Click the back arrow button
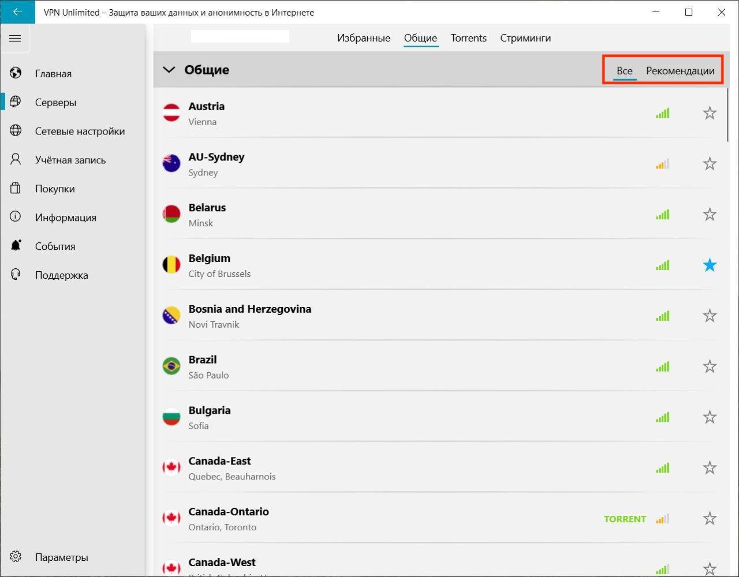This screenshot has height=577, width=739. click(x=17, y=12)
